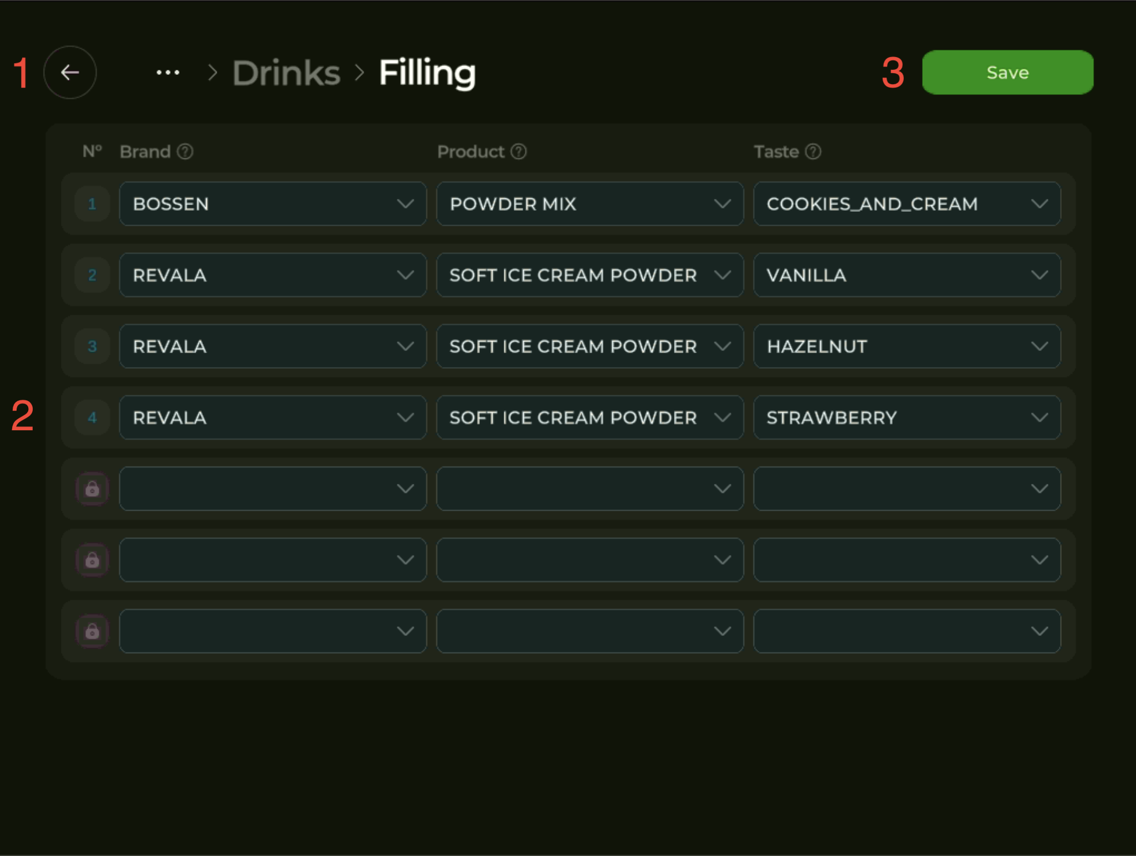Open the empty taste dropdown in fifth row

pyautogui.click(x=907, y=489)
